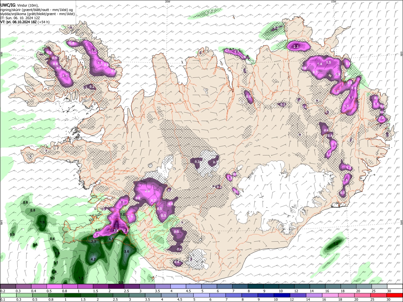This screenshot has width=403, height=302.
Task: Click the 20W longitude label at top
Action: coord(167,2)
